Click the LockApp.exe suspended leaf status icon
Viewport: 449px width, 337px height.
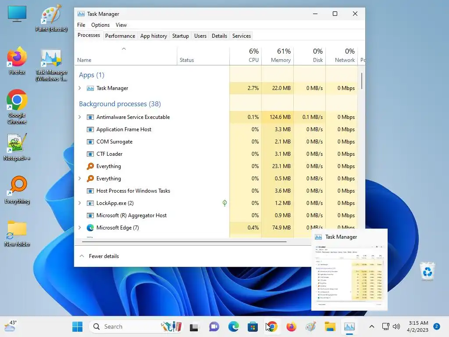point(225,203)
